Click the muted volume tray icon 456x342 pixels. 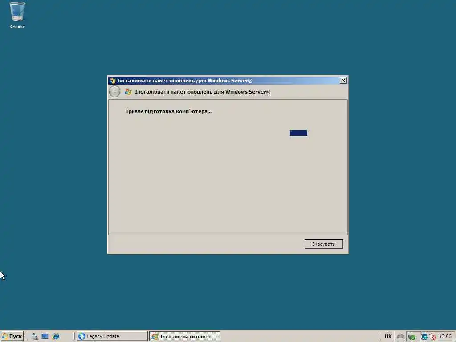pos(432,337)
